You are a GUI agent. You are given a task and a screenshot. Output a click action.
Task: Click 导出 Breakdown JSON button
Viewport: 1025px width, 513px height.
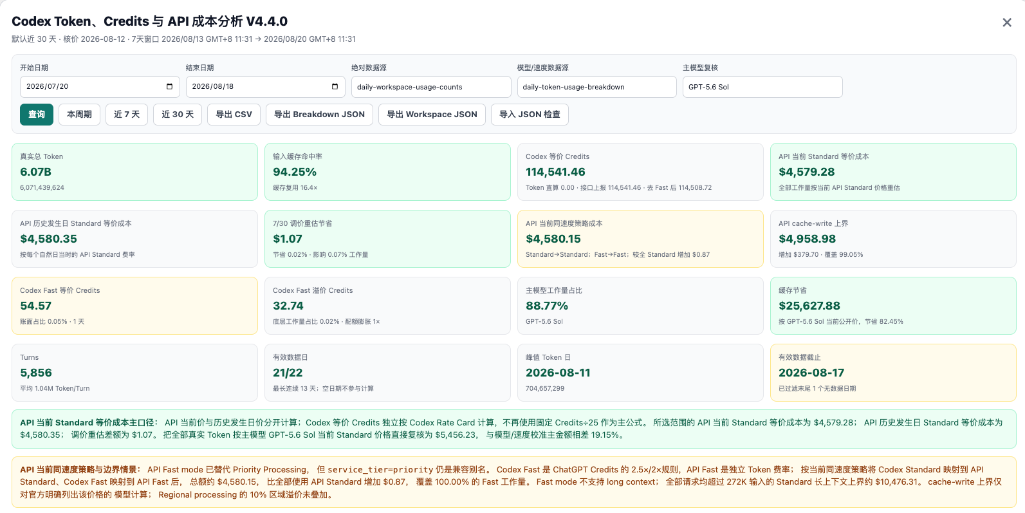(x=319, y=115)
